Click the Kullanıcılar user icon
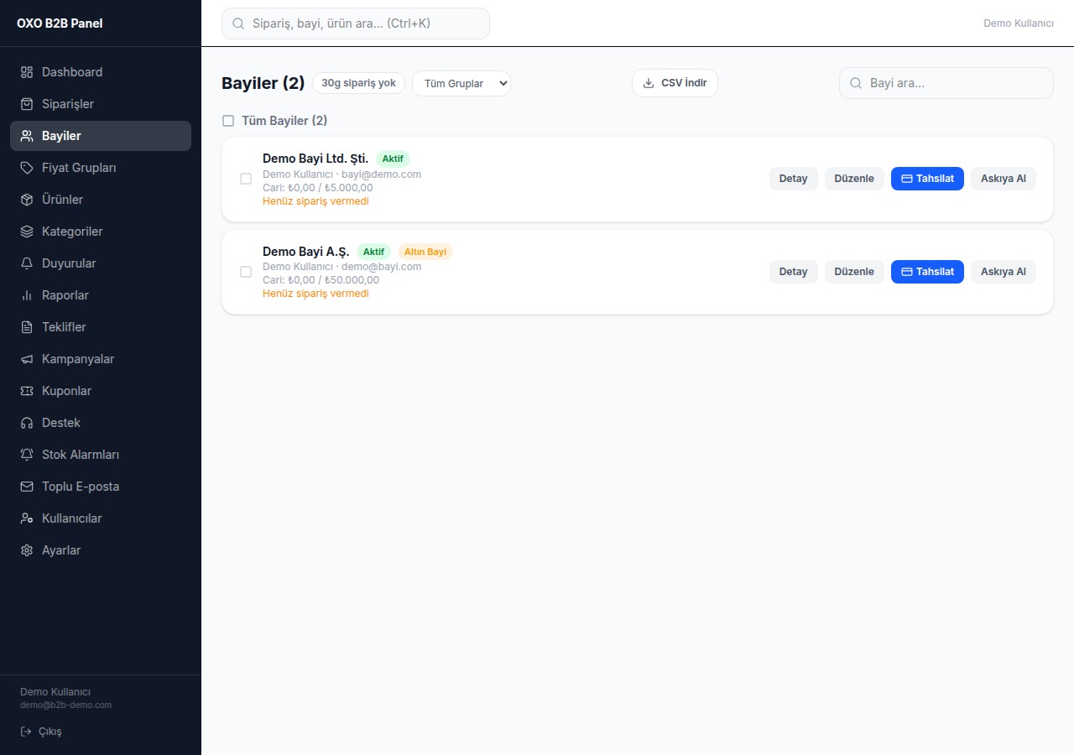 coord(27,518)
